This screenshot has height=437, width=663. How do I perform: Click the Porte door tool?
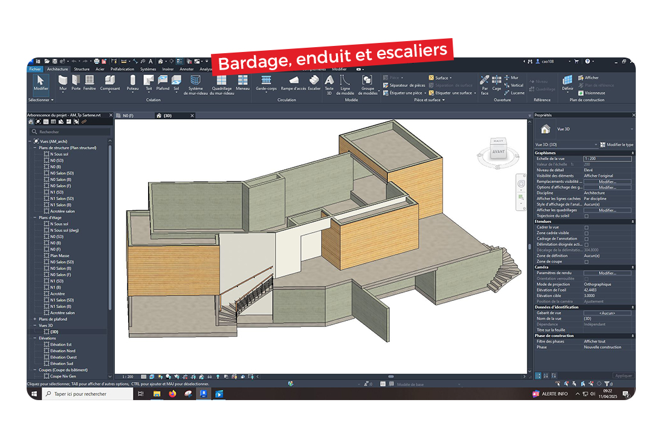click(76, 82)
